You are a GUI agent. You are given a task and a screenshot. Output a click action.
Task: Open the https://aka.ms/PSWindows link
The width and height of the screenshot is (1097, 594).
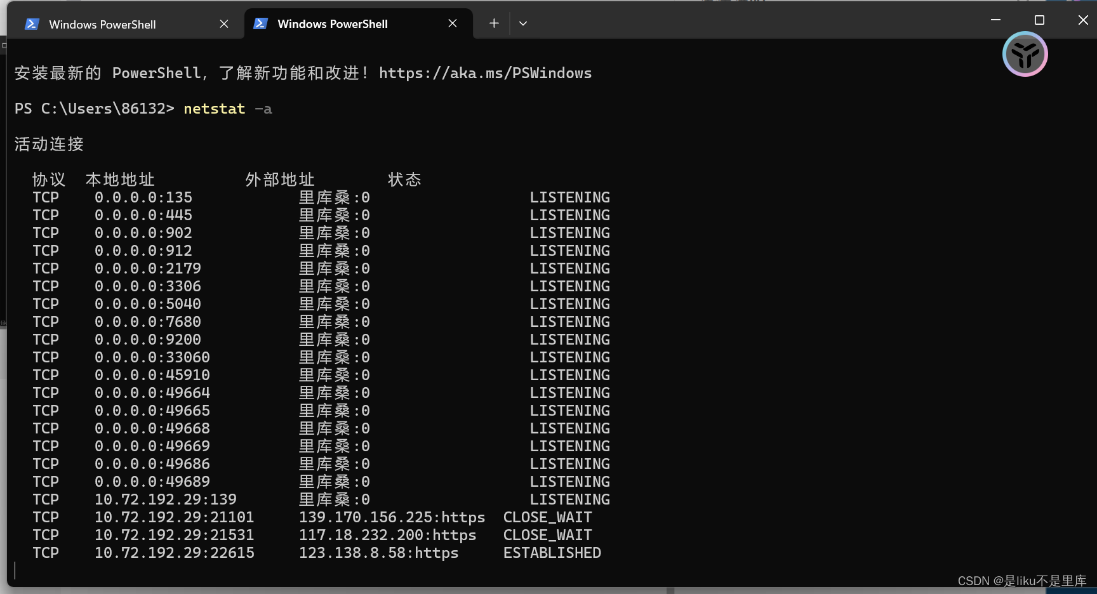pos(485,74)
